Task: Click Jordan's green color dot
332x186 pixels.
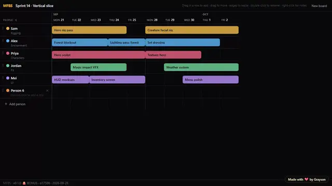Action: pyautogui.click(x=8, y=66)
